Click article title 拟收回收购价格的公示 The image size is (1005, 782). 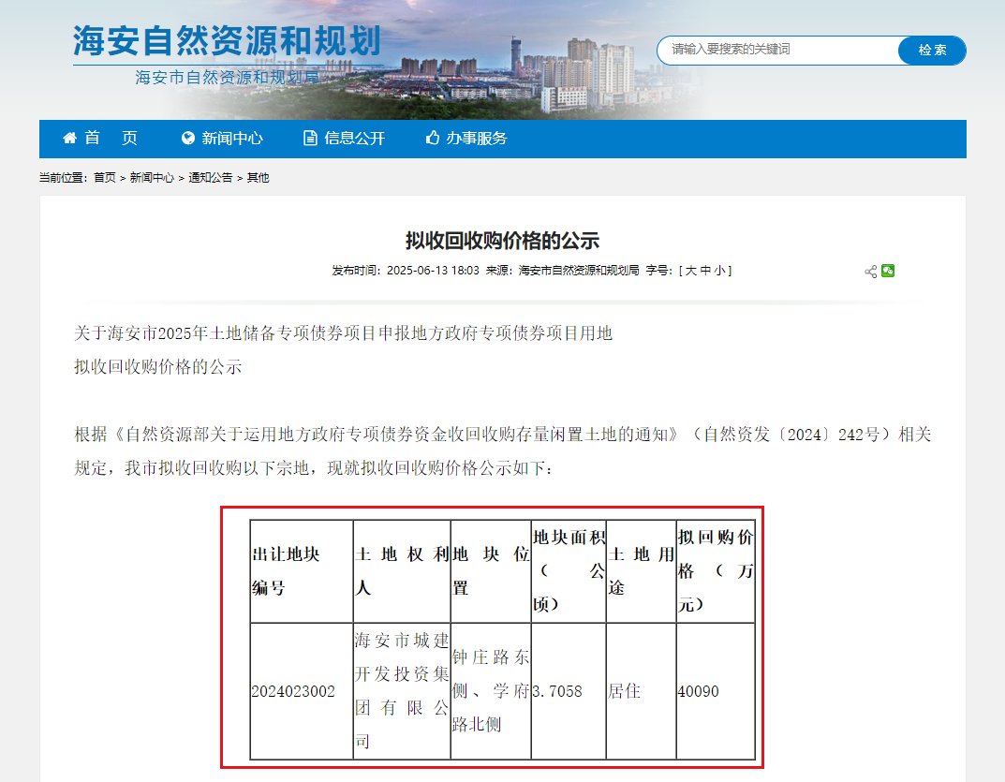502,241
